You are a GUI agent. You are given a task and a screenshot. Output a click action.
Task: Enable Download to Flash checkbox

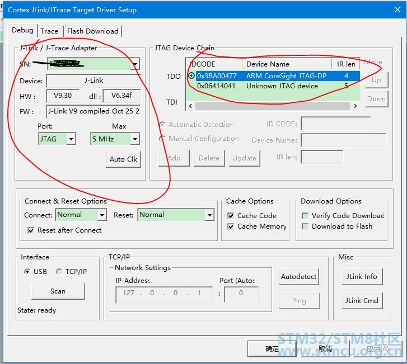(305, 226)
